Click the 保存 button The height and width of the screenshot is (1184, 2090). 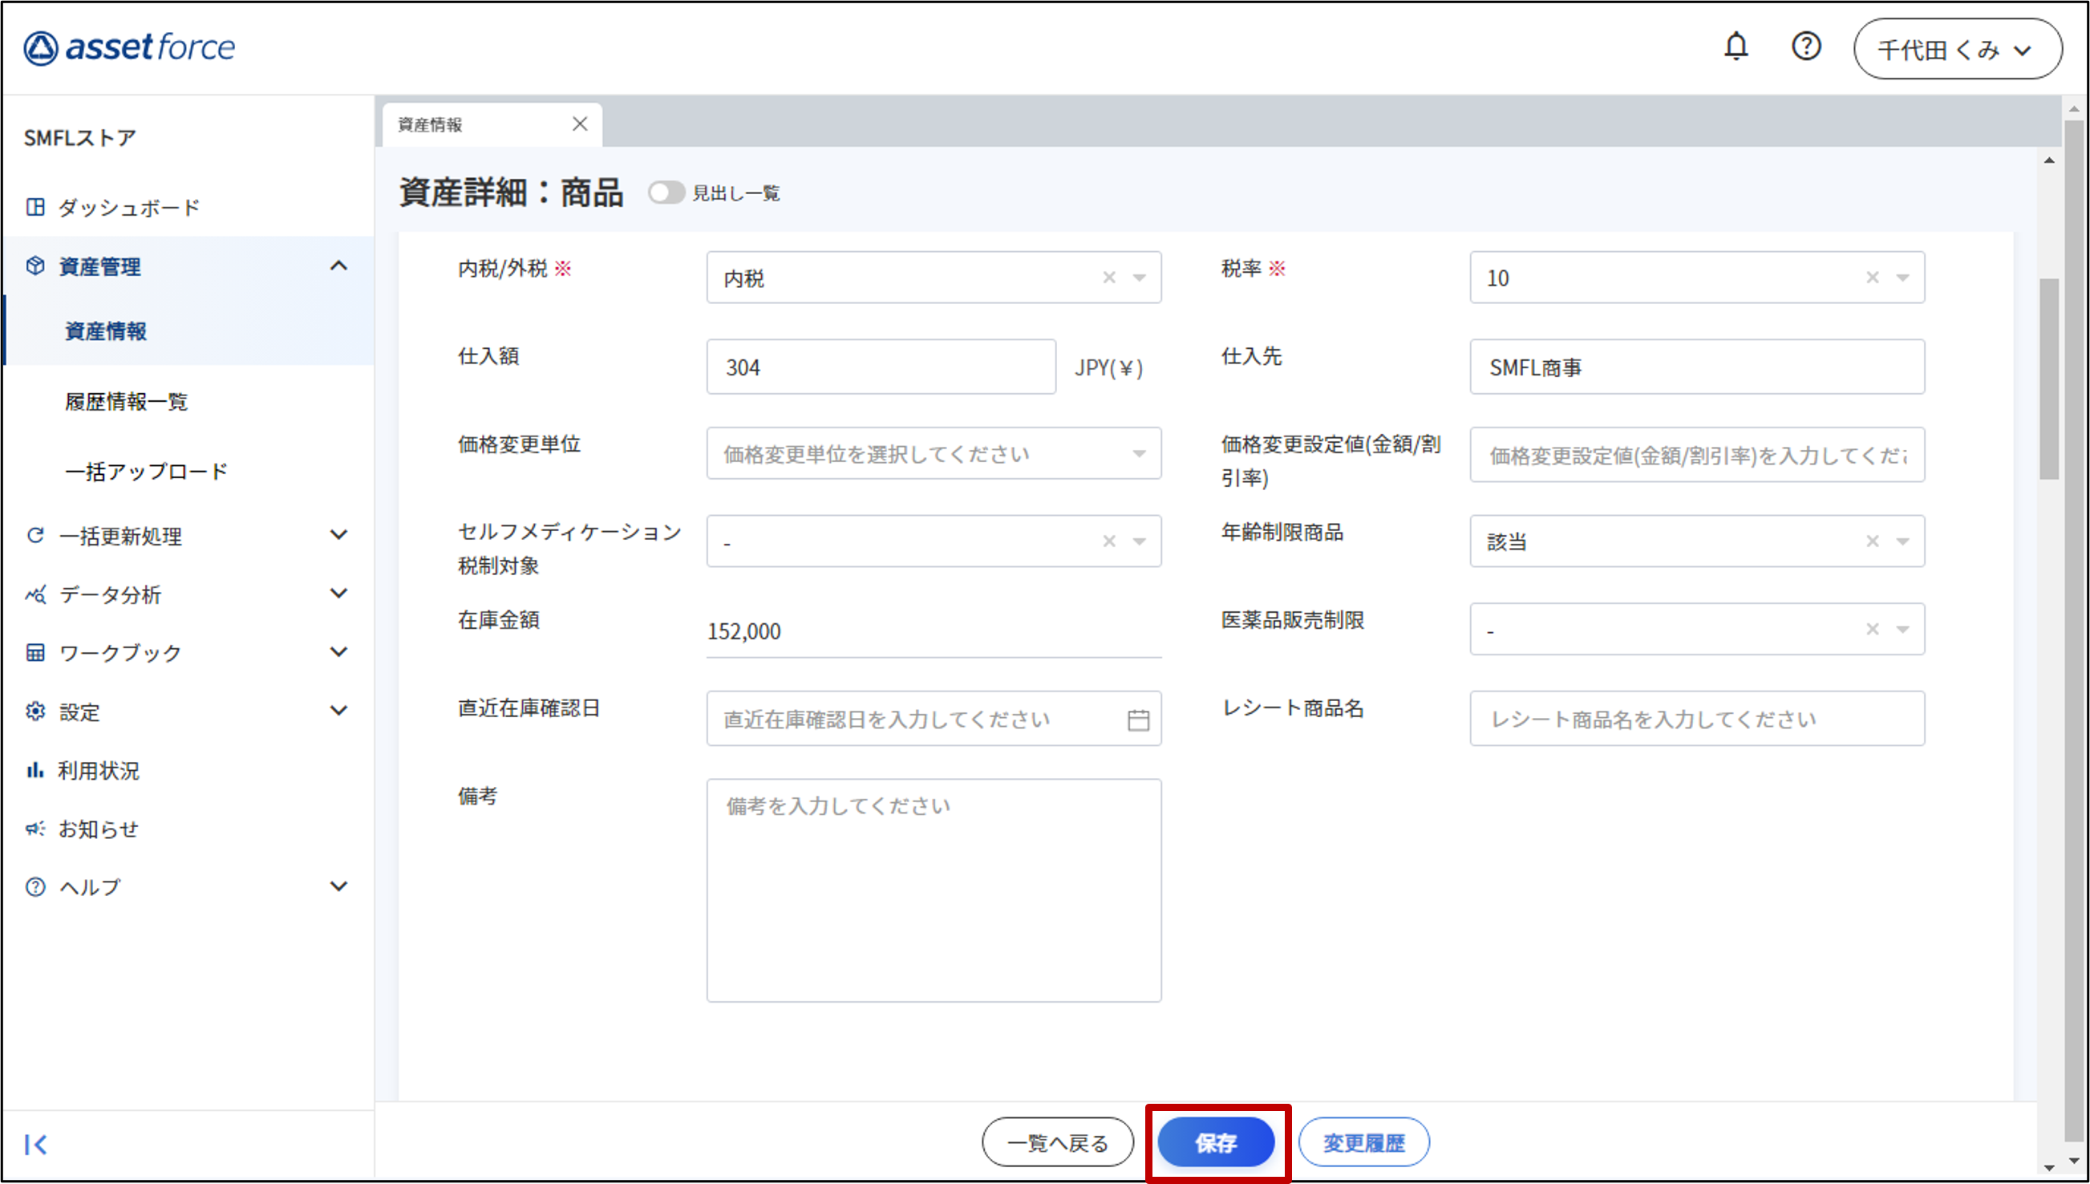point(1216,1142)
